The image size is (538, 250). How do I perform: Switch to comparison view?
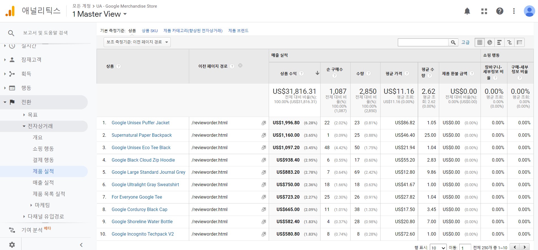point(509,42)
